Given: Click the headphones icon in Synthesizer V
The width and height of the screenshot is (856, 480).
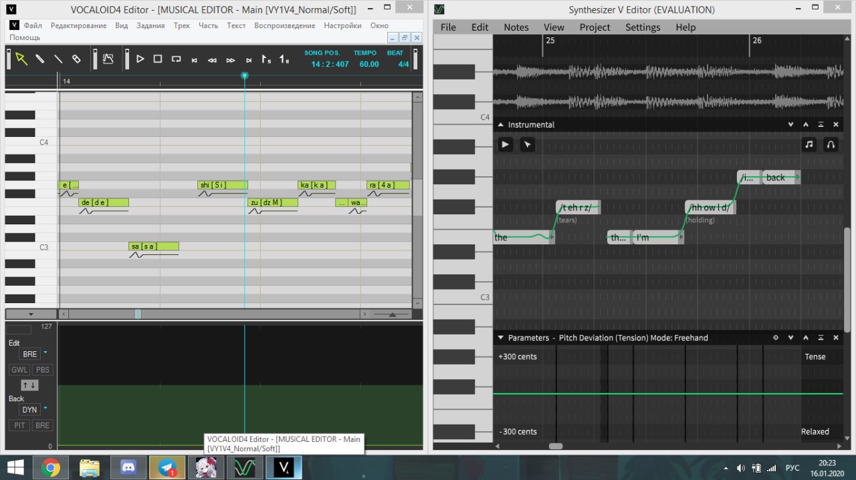Looking at the screenshot, I should click(x=831, y=144).
